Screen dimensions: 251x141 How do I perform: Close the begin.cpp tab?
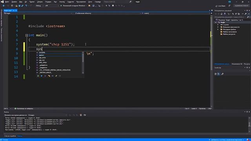16,11
